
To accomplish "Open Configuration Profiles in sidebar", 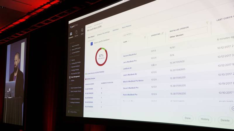I will (76, 63).
